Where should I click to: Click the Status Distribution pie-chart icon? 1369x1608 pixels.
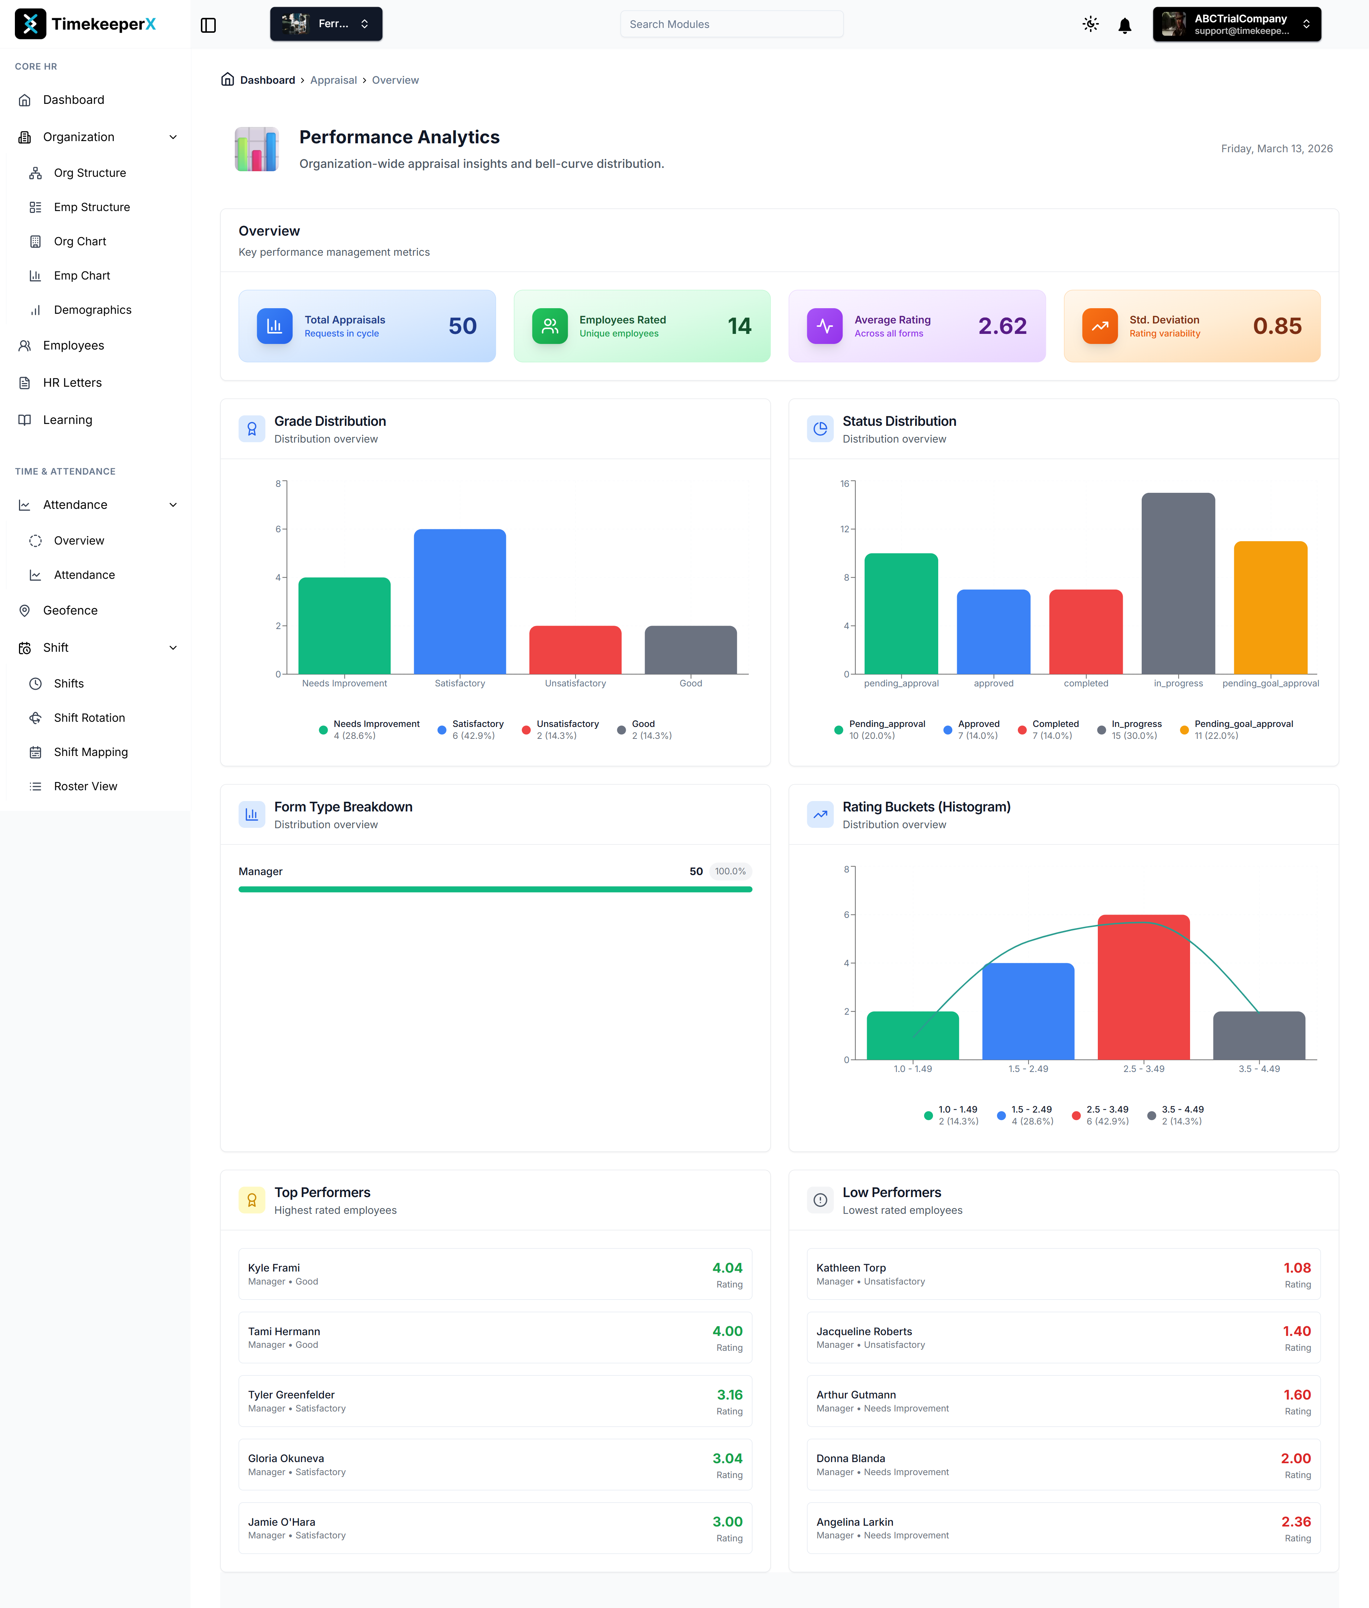coord(820,428)
